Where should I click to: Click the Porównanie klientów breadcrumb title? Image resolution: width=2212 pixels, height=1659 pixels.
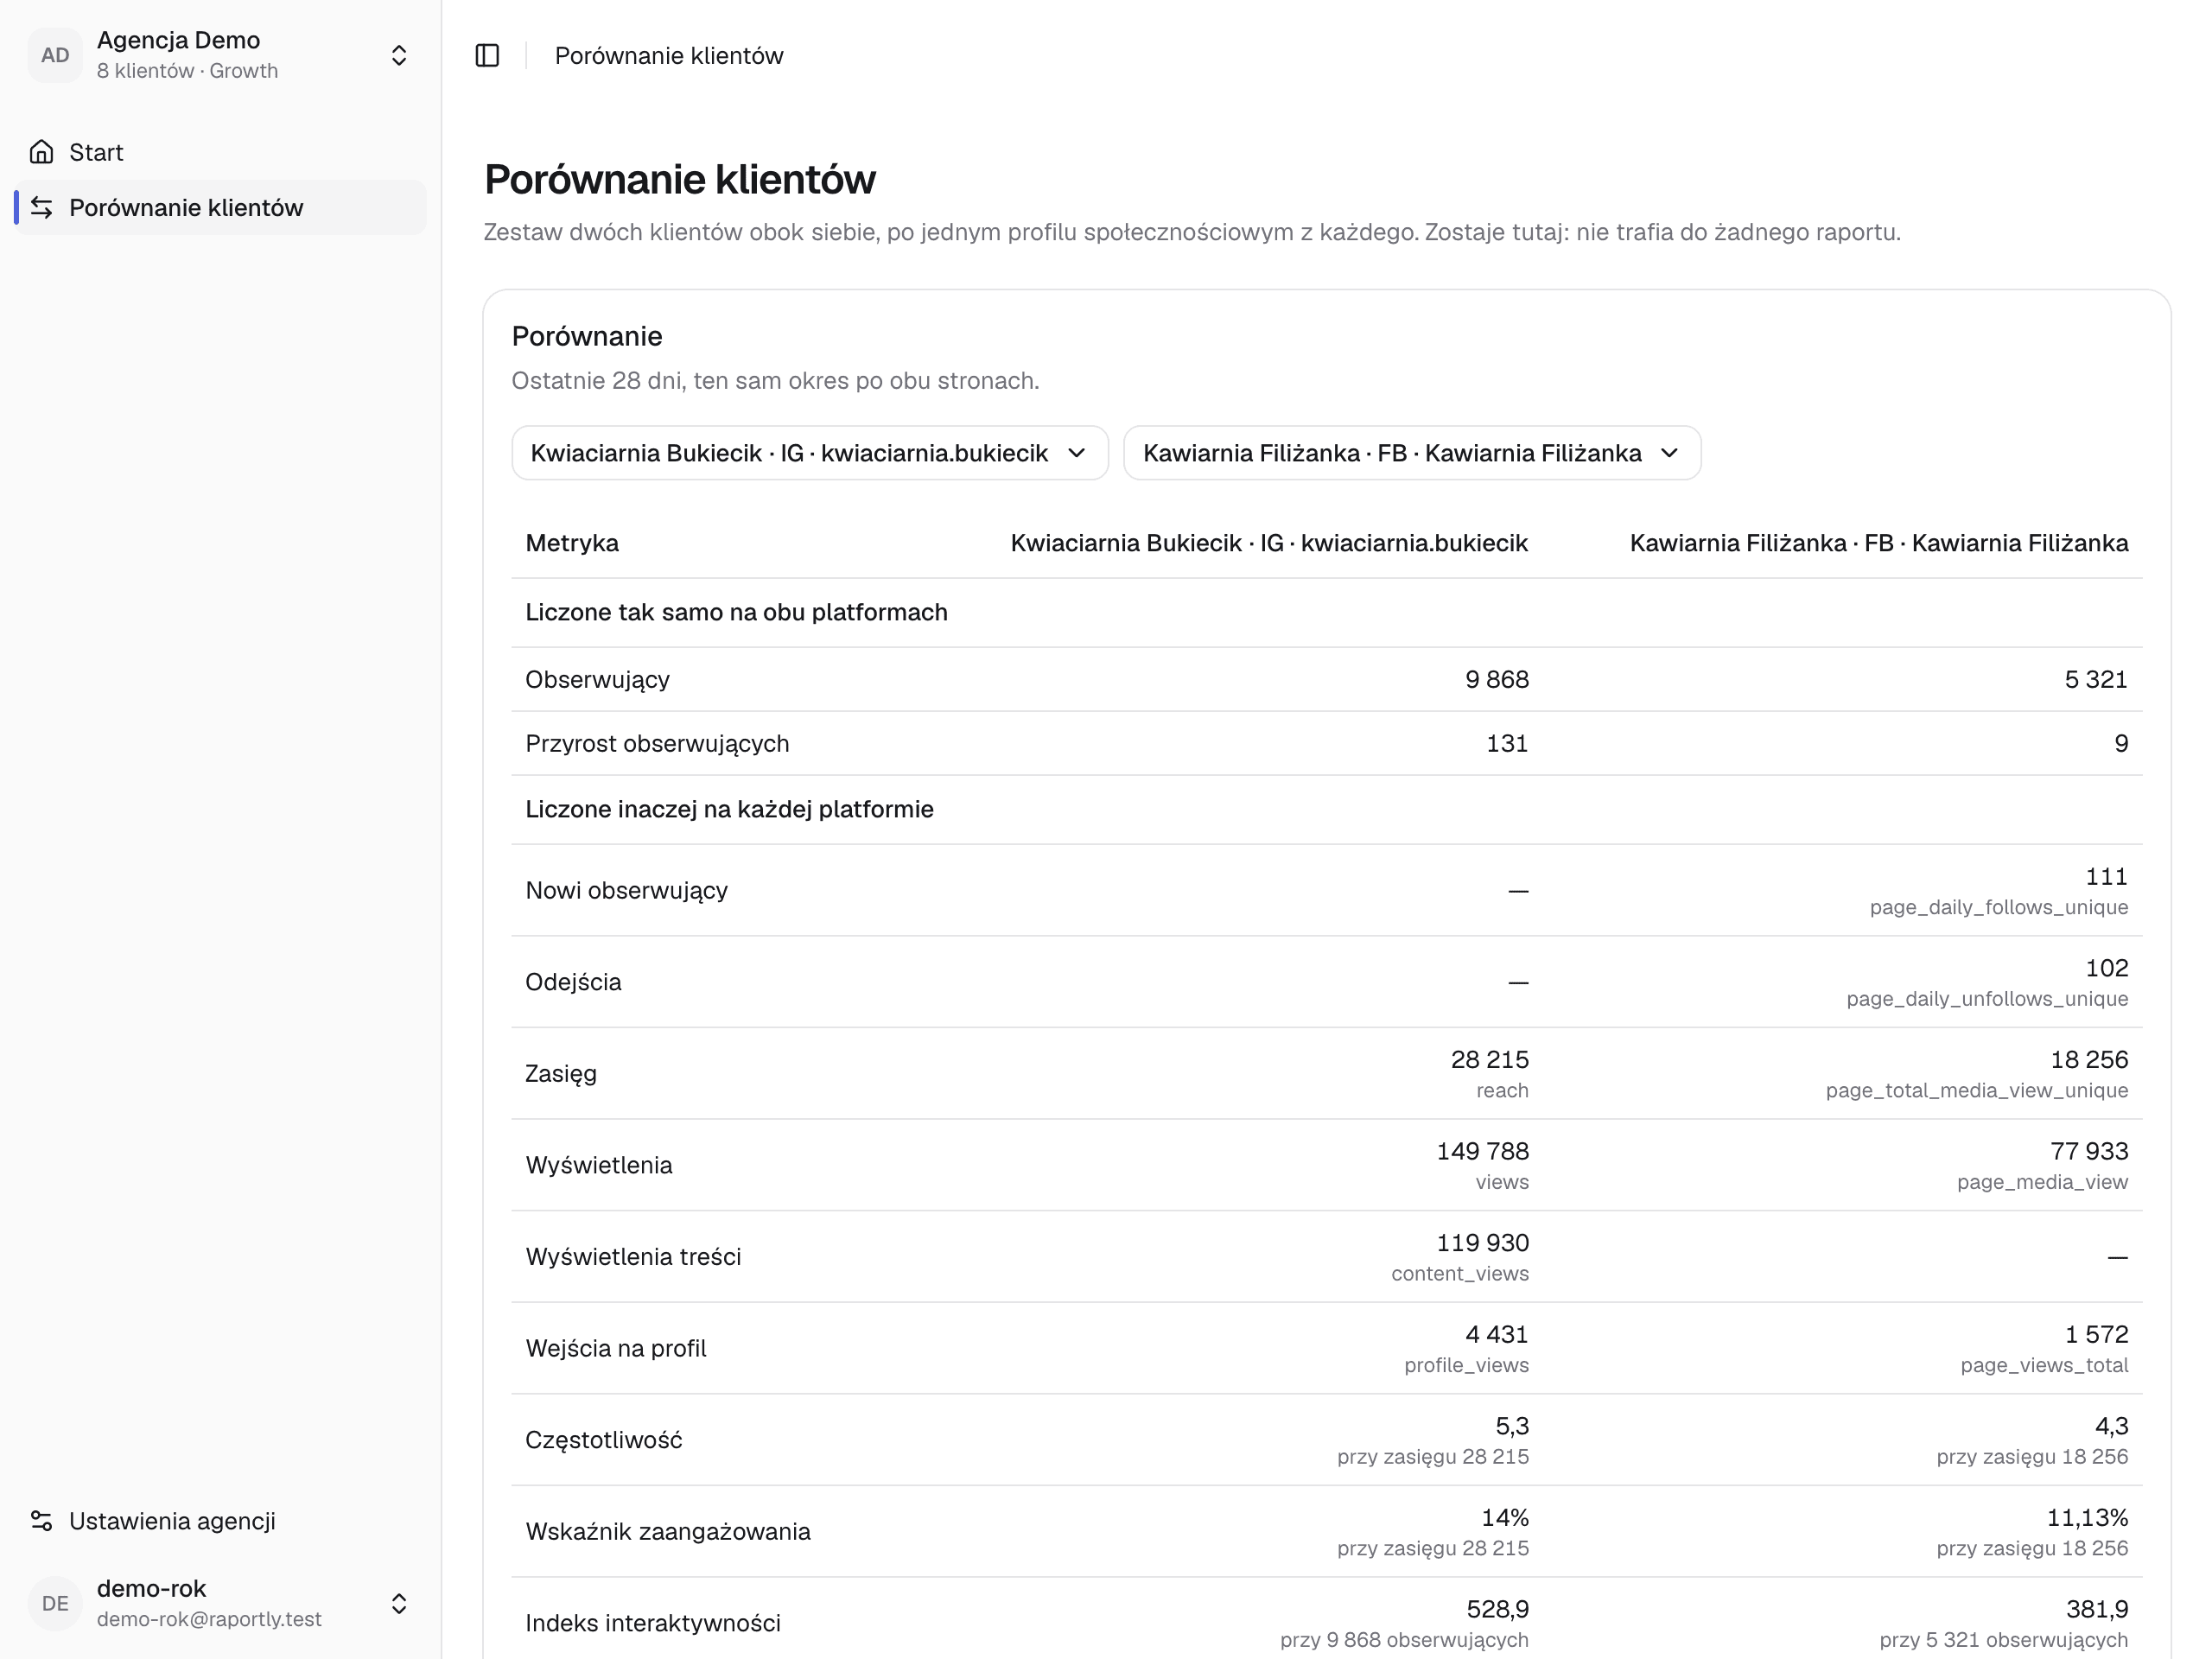(669, 56)
